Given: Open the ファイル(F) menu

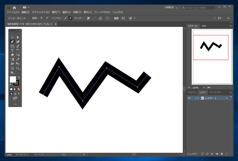Looking at the screenshot, I should 13,12.
